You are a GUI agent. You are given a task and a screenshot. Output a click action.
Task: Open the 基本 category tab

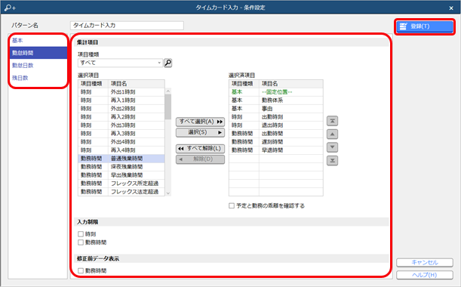click(x=38, y=40)
